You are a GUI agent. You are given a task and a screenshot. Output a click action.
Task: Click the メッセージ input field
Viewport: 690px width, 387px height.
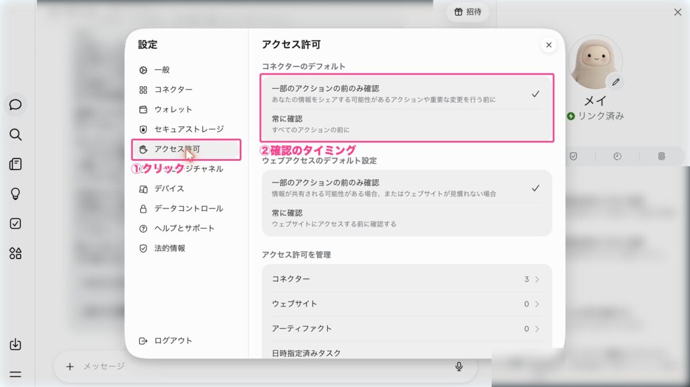tap(264, 366)
